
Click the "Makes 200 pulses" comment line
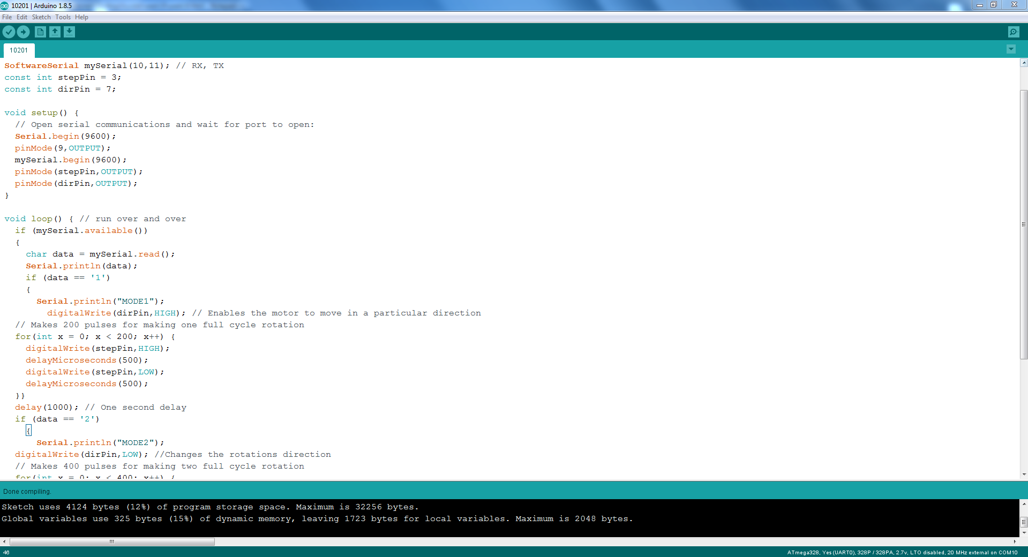click(x=160, y=325)
